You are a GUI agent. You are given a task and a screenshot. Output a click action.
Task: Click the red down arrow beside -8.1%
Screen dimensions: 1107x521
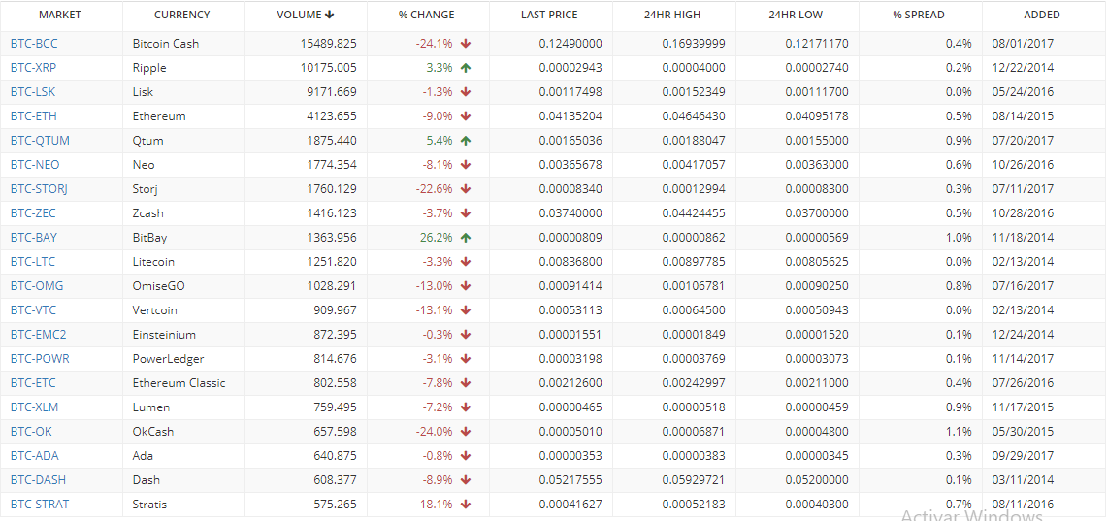466,165
